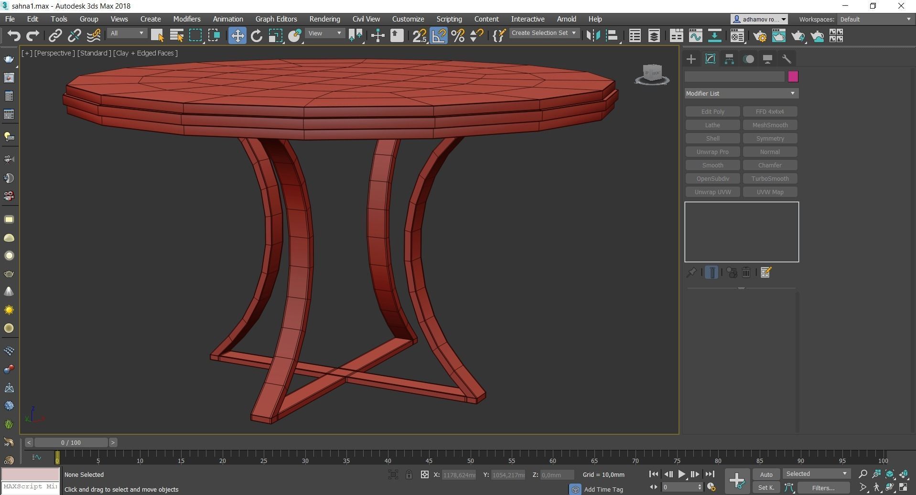This screenshot has height=495, width=916.
Task: Toggle Pin Stack in modifier panel
Action: (691, 273)
